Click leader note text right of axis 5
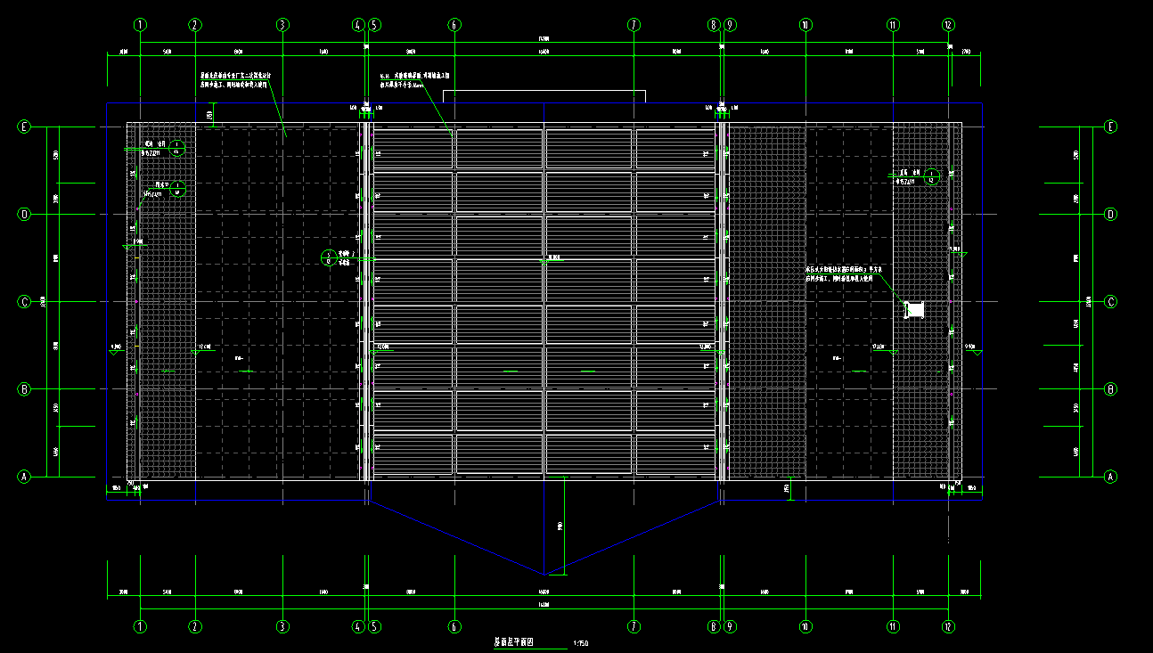Screen dimensions: 1153x653 (415, 83)
